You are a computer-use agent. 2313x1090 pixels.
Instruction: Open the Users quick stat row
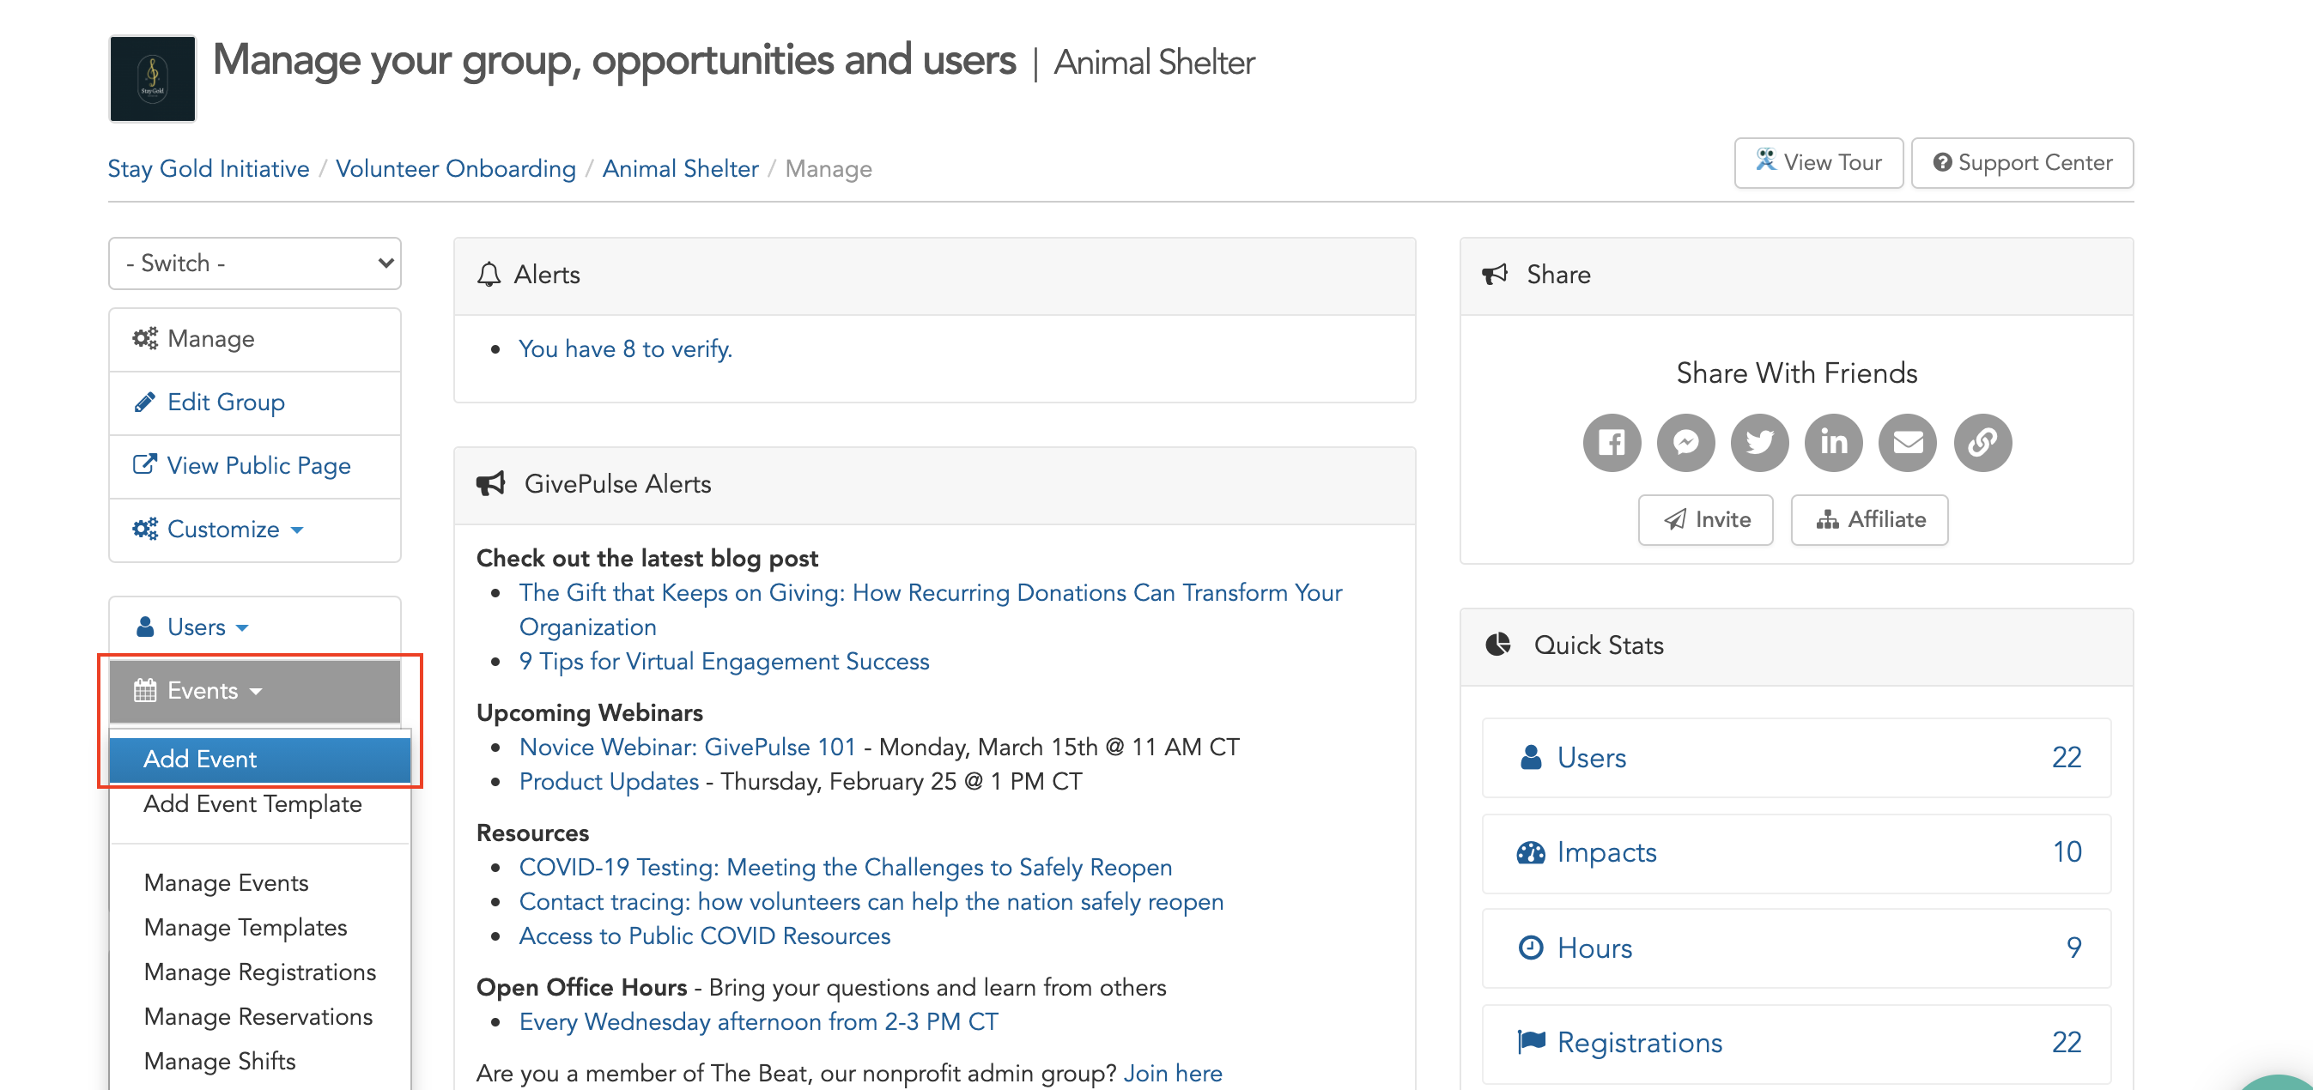click(x=1797, y=758)
